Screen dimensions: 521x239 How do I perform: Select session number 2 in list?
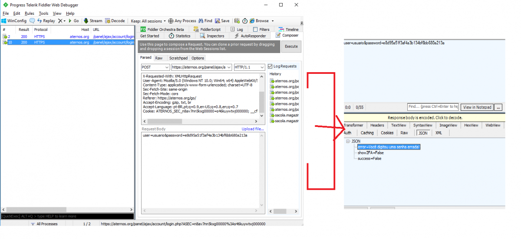pos(67,37)
